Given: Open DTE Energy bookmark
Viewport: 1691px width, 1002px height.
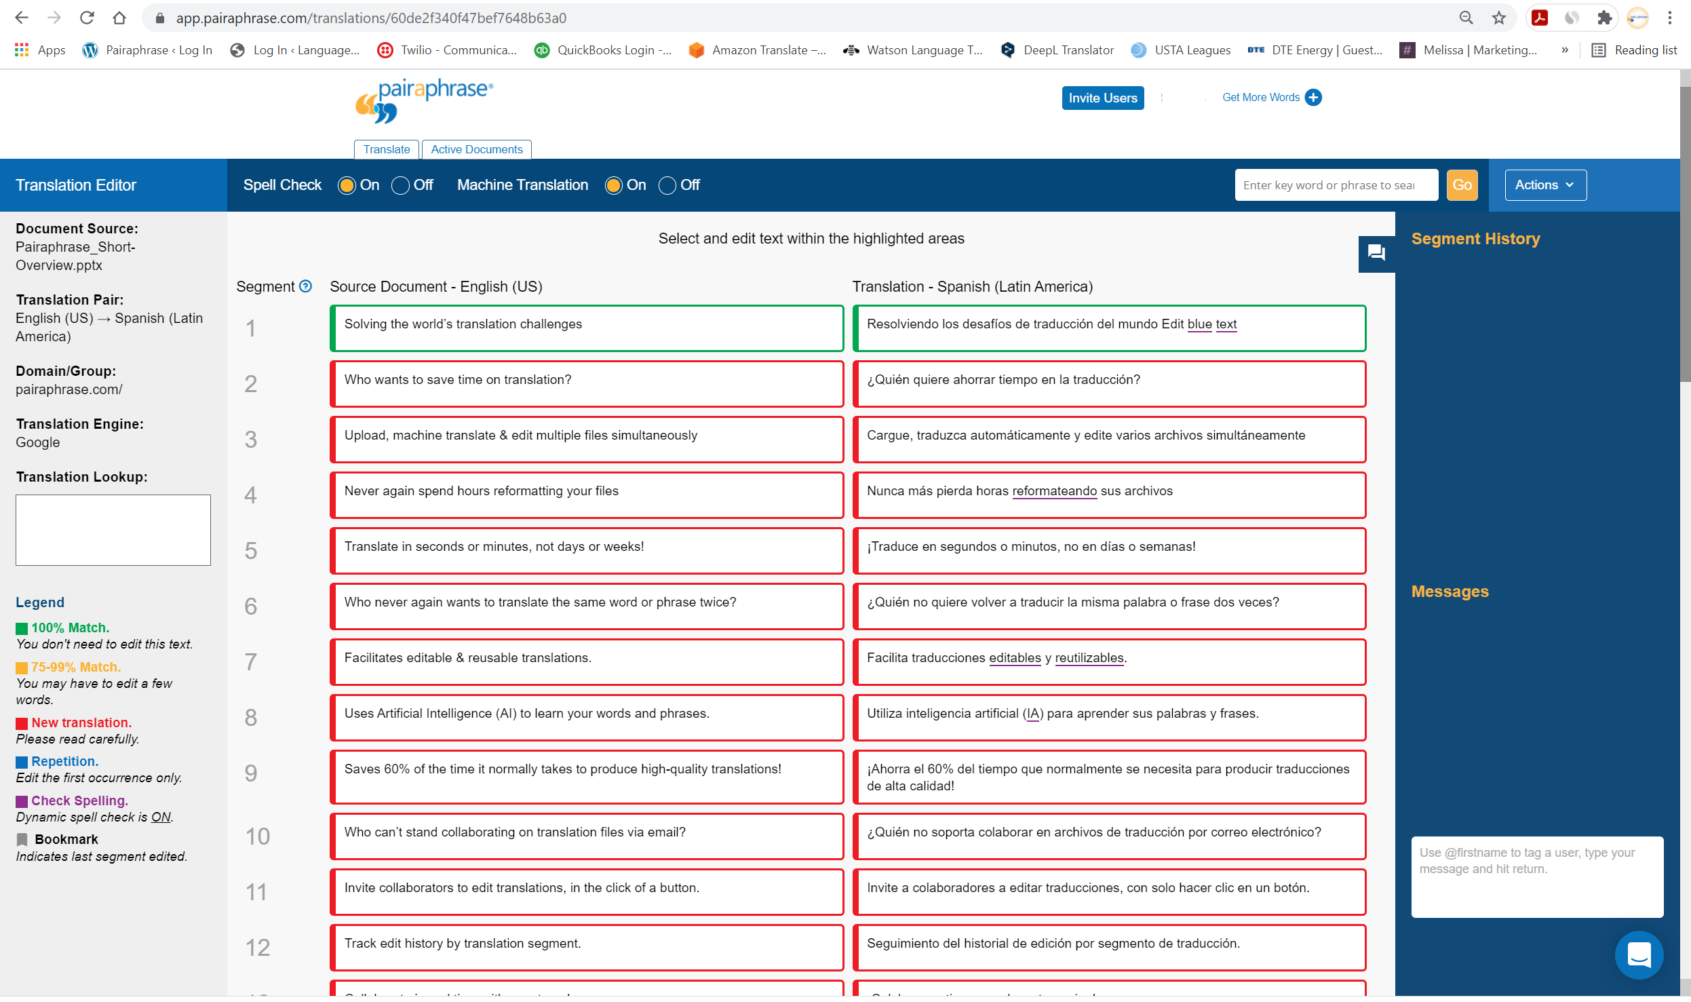Looking at the screenshot, I should 1315,50.
